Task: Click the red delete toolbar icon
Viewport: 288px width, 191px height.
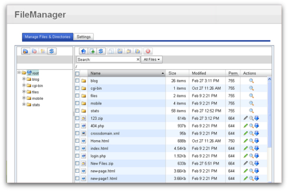Action: point(148,51)
